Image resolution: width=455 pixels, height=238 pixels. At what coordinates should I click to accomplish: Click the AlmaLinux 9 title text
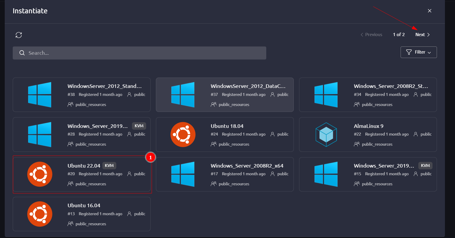pos(368,126)
